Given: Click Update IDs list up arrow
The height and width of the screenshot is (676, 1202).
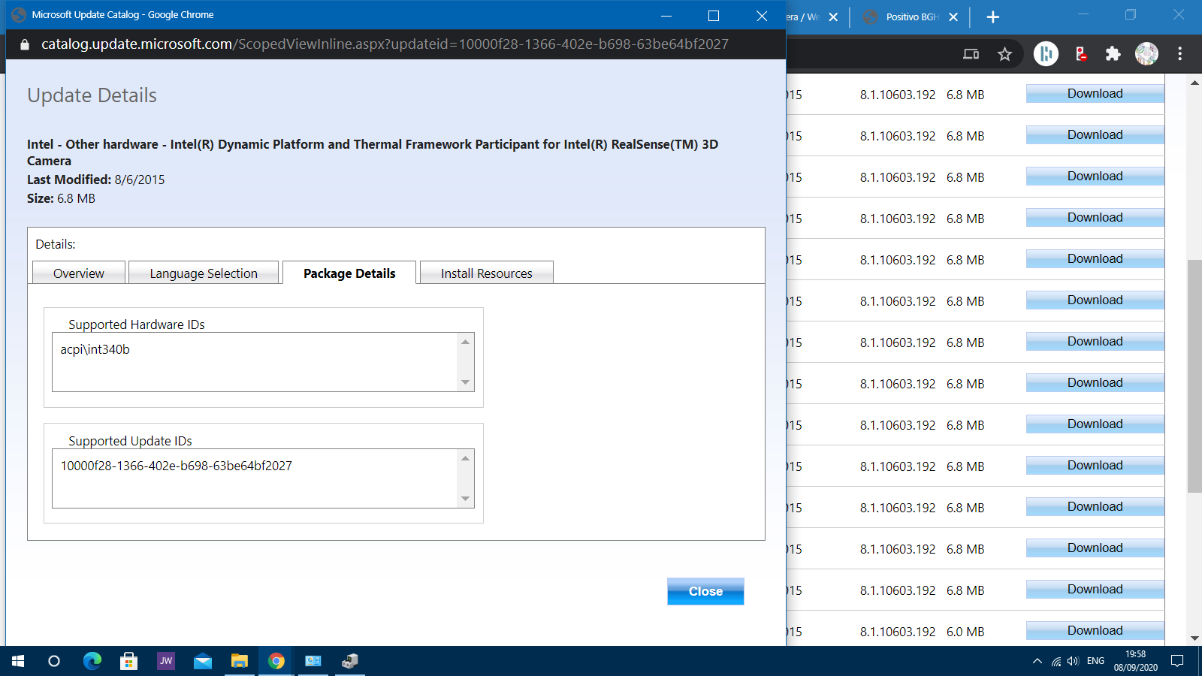Looking at the screenshot, I should tap(465, 458).
